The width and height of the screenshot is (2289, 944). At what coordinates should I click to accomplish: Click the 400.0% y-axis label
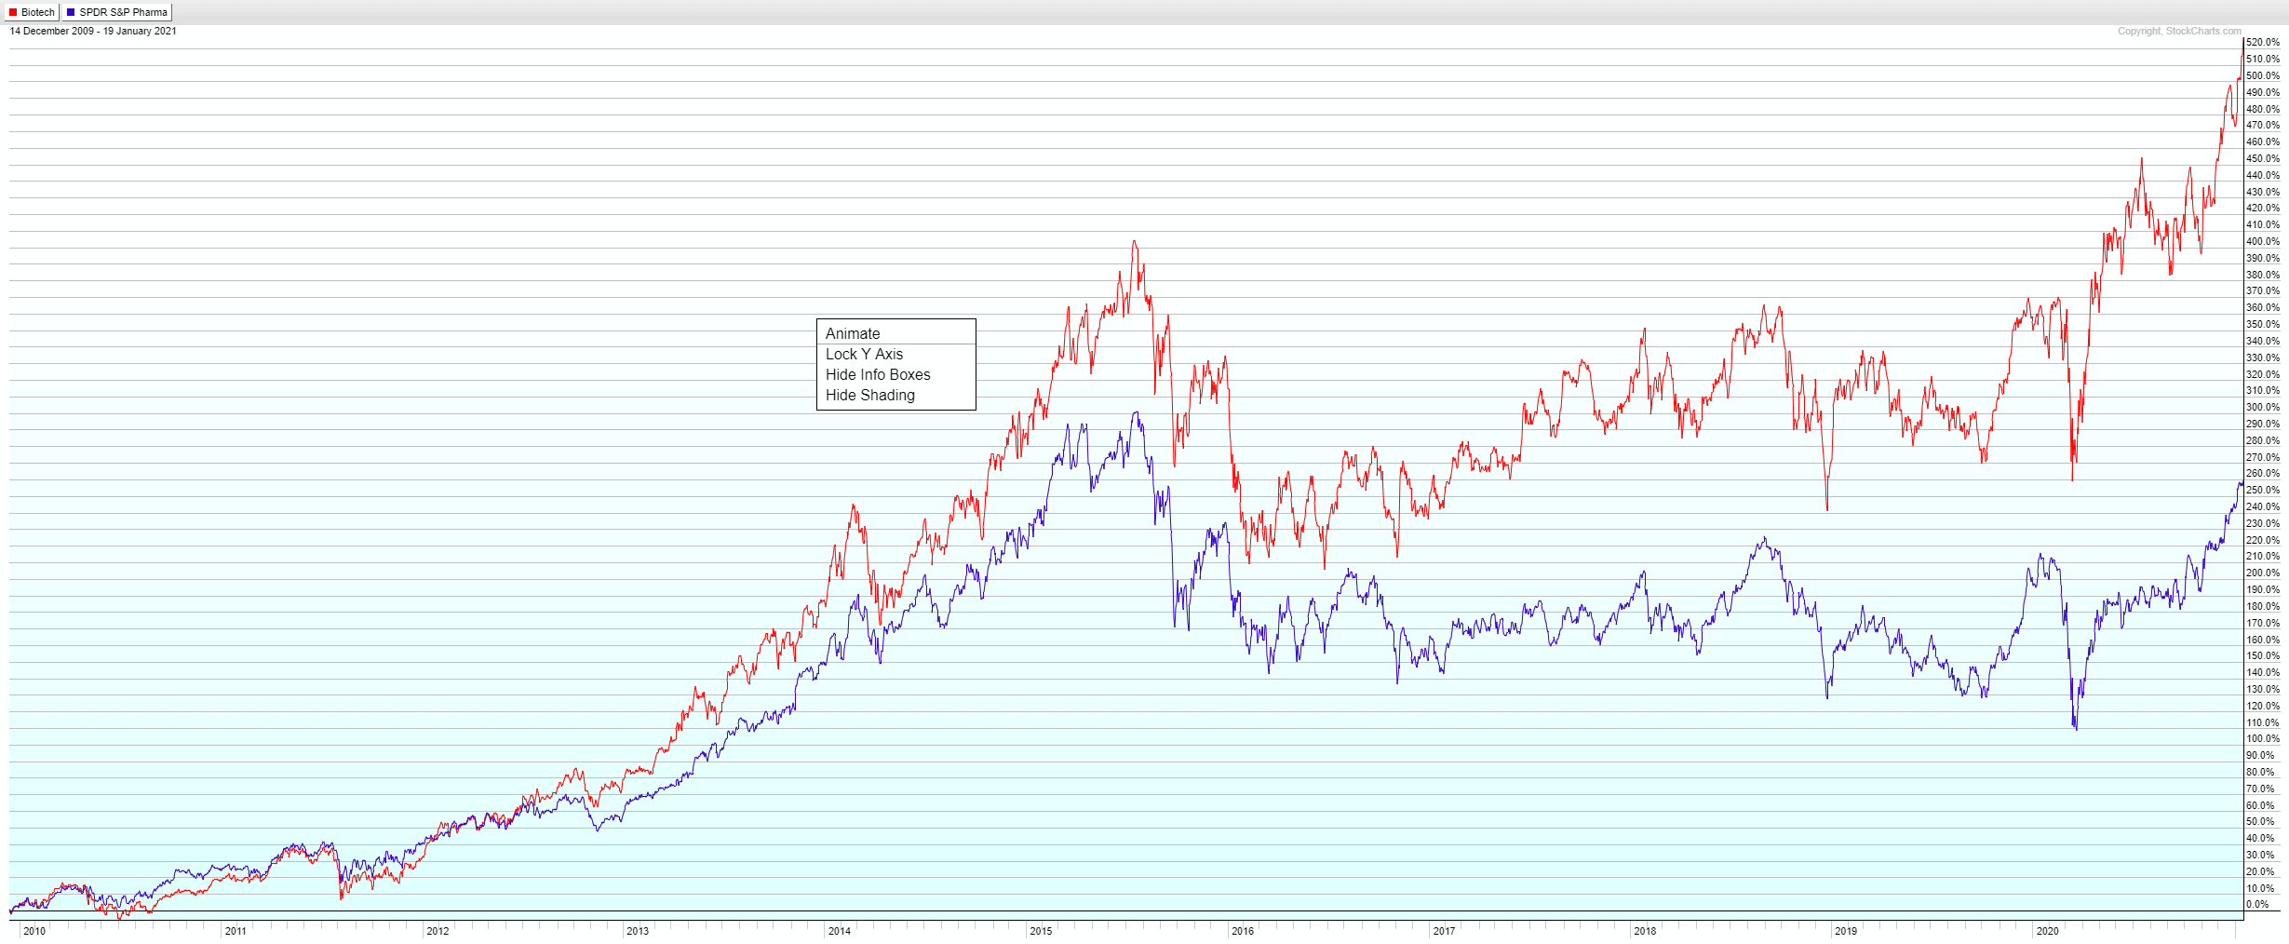tap(2263, 242)
